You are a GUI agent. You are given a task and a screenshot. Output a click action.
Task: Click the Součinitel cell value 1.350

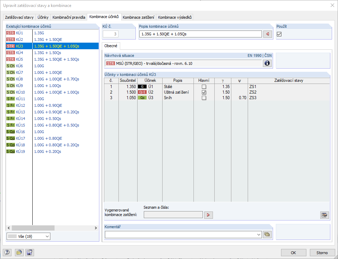pos(128,87)
